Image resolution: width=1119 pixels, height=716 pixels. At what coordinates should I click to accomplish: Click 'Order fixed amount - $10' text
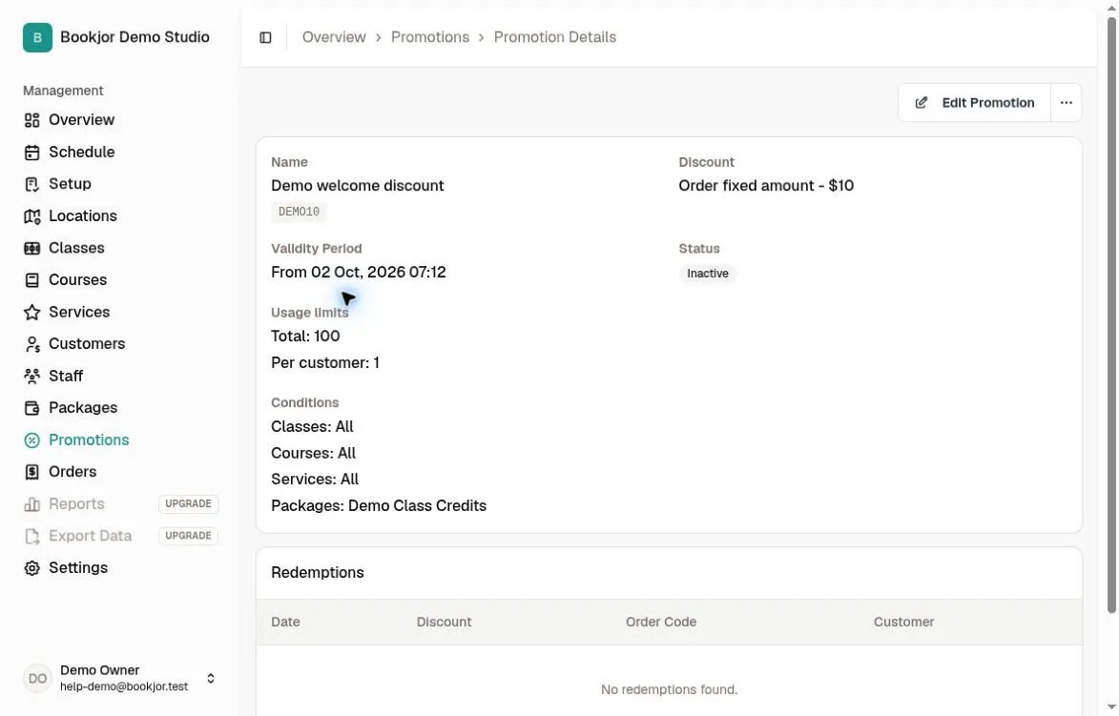(766, 185)
